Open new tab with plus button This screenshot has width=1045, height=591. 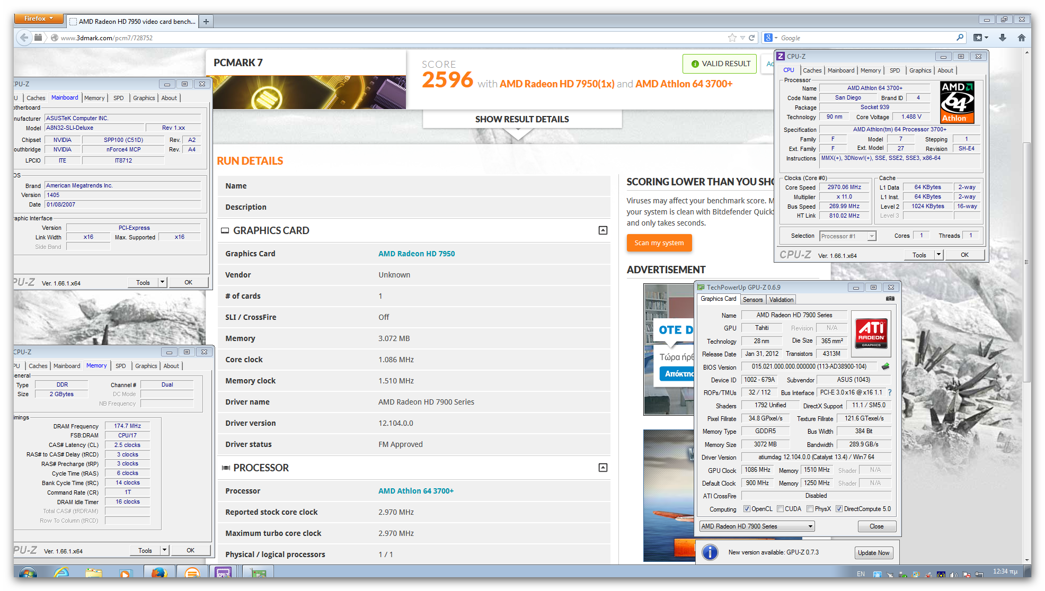point(206,21)
